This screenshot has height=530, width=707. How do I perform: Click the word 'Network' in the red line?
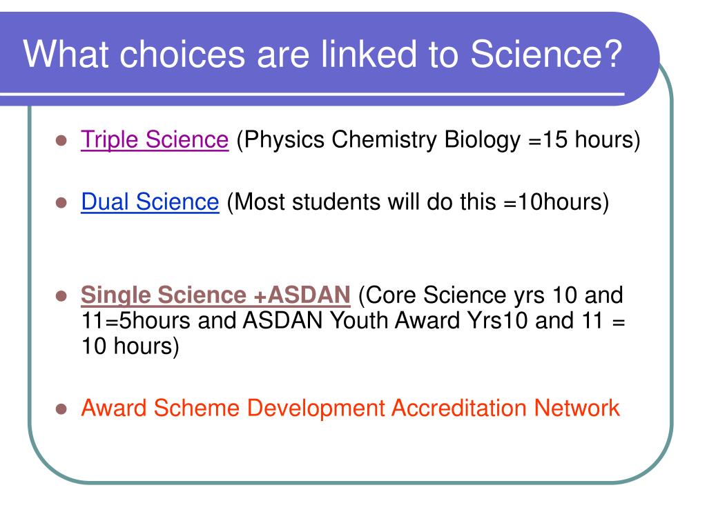point(577,408)
